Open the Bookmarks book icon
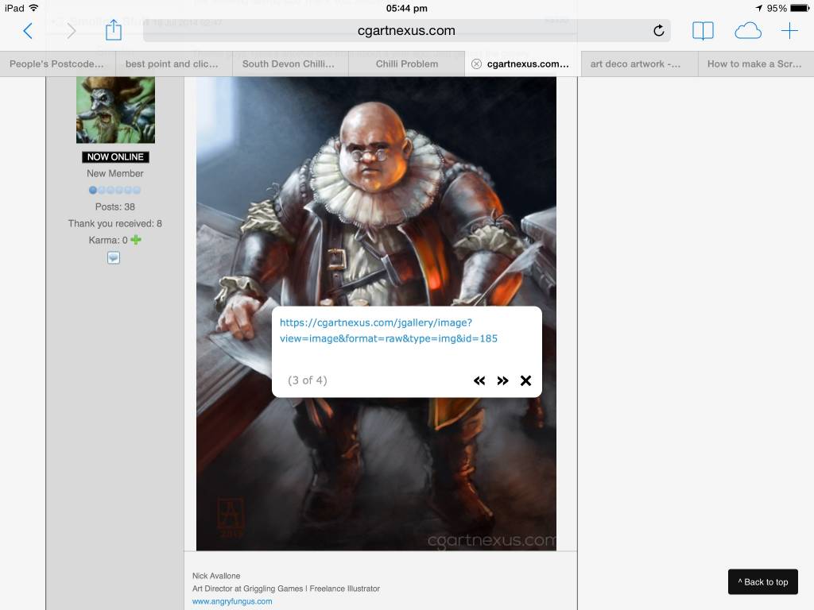 pyautogui.click(x=703, y=31)
